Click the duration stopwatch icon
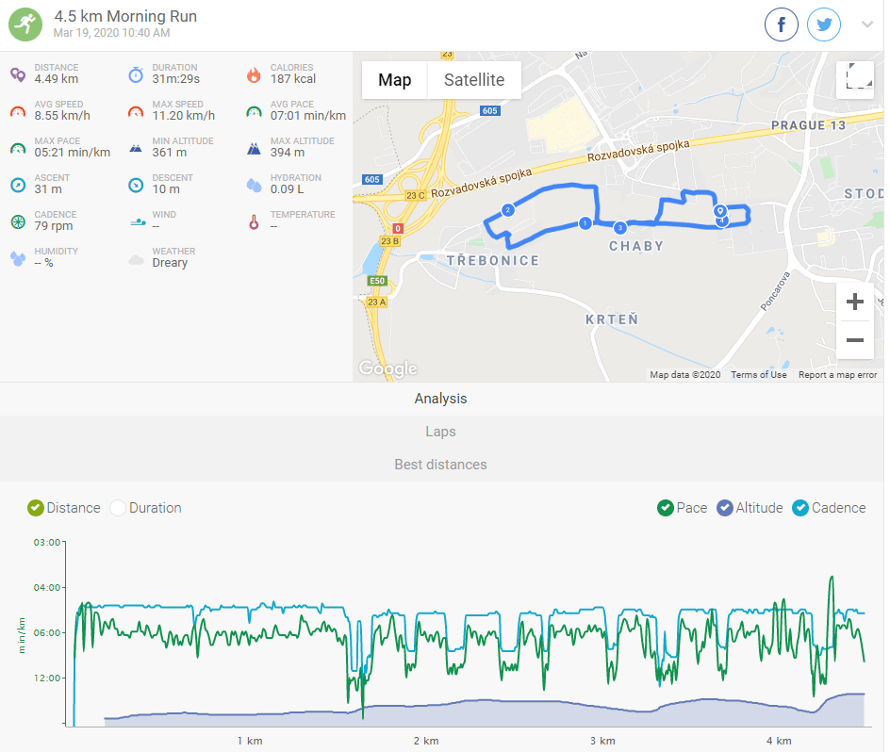This screenshot has width=890, height=752. 136,75
